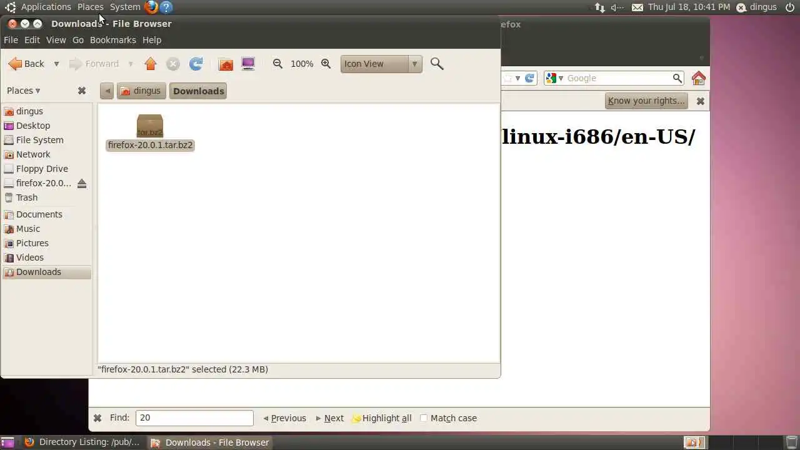Close the Places sidebar pane

[x=82, y=91]
